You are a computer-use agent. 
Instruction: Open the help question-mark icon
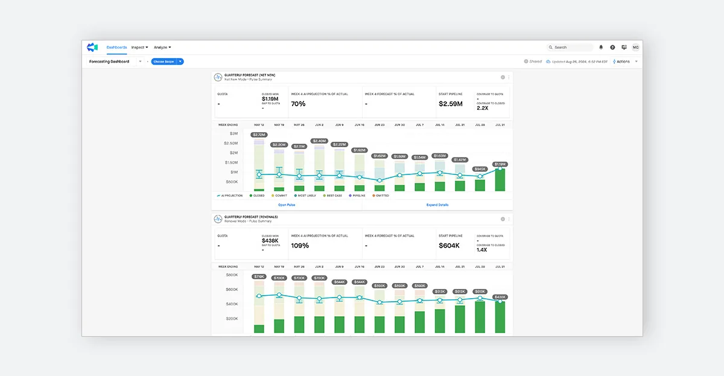pos(612,47)
